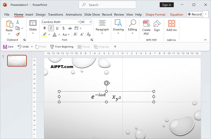Open the Sign PDF tool
211x139 pixels.
pyautogui.click(x=157, y=26)
